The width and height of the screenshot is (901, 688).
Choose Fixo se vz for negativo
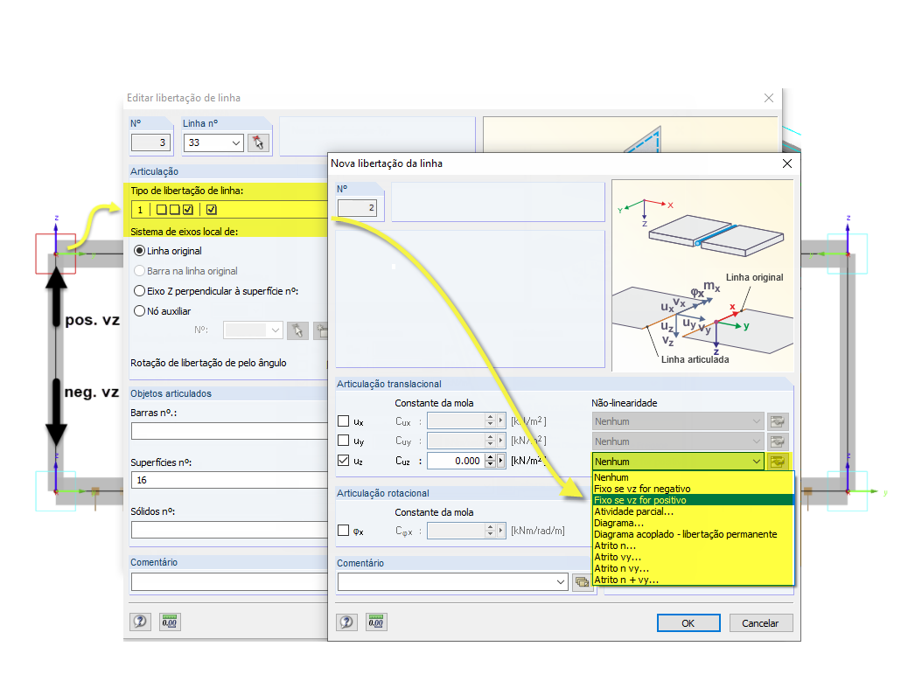tap(693, 489)
